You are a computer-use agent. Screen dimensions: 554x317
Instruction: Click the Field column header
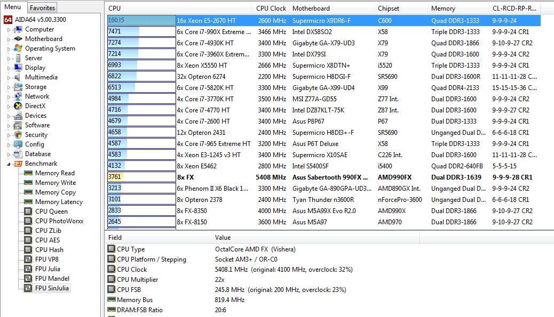pyautogui.click(x=159, y=238)
